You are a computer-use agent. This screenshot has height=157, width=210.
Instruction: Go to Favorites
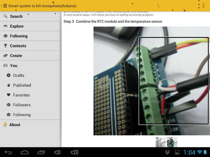click(30, 95)
